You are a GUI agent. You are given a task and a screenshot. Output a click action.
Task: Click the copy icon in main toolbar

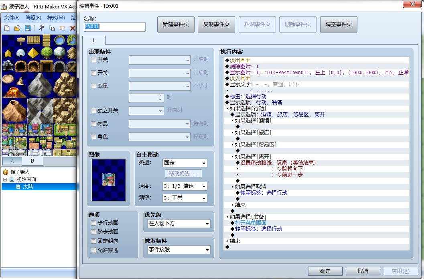[x=52, y=28]
